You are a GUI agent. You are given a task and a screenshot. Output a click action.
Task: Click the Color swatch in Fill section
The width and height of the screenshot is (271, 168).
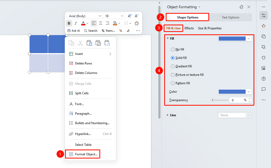[232, 92]
